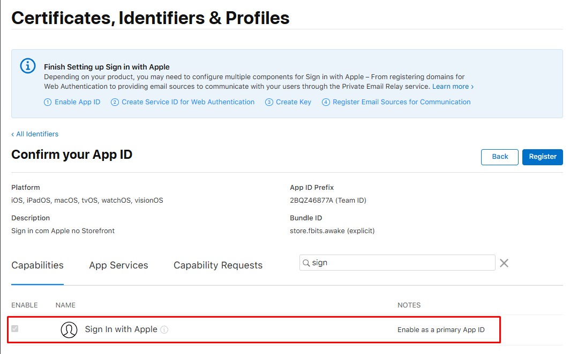
Task: Toggle the Sign In with Apple checkbox
Action: (x=15, y=329)
